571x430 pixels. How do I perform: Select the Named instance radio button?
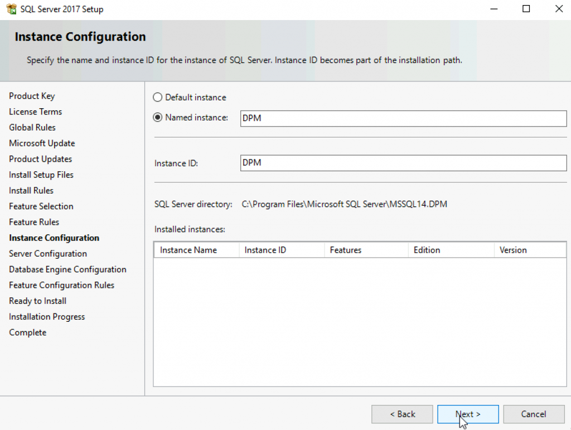pyautogui.click(x=157, y=117)
